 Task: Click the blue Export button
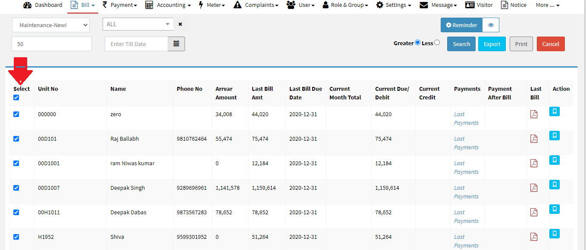pos(492,44)
